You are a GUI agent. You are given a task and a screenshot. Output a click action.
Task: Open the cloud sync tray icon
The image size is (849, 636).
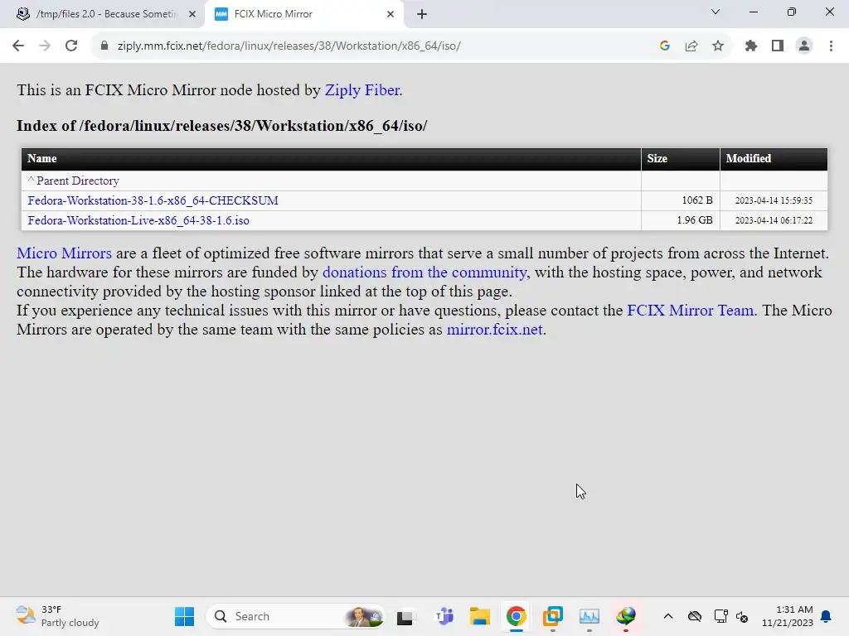pyautogui.click(x=695, y=616)
